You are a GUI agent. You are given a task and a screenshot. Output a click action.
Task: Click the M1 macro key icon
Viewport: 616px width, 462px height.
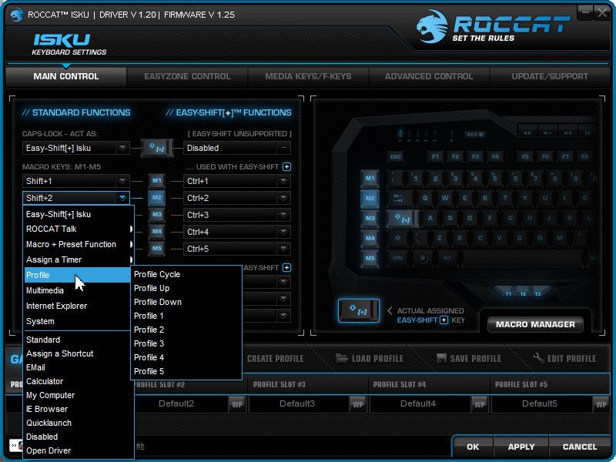(x=157, y=181)
